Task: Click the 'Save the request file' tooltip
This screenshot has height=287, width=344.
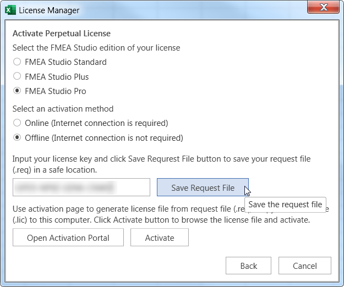Action: [x=285, y=205]
